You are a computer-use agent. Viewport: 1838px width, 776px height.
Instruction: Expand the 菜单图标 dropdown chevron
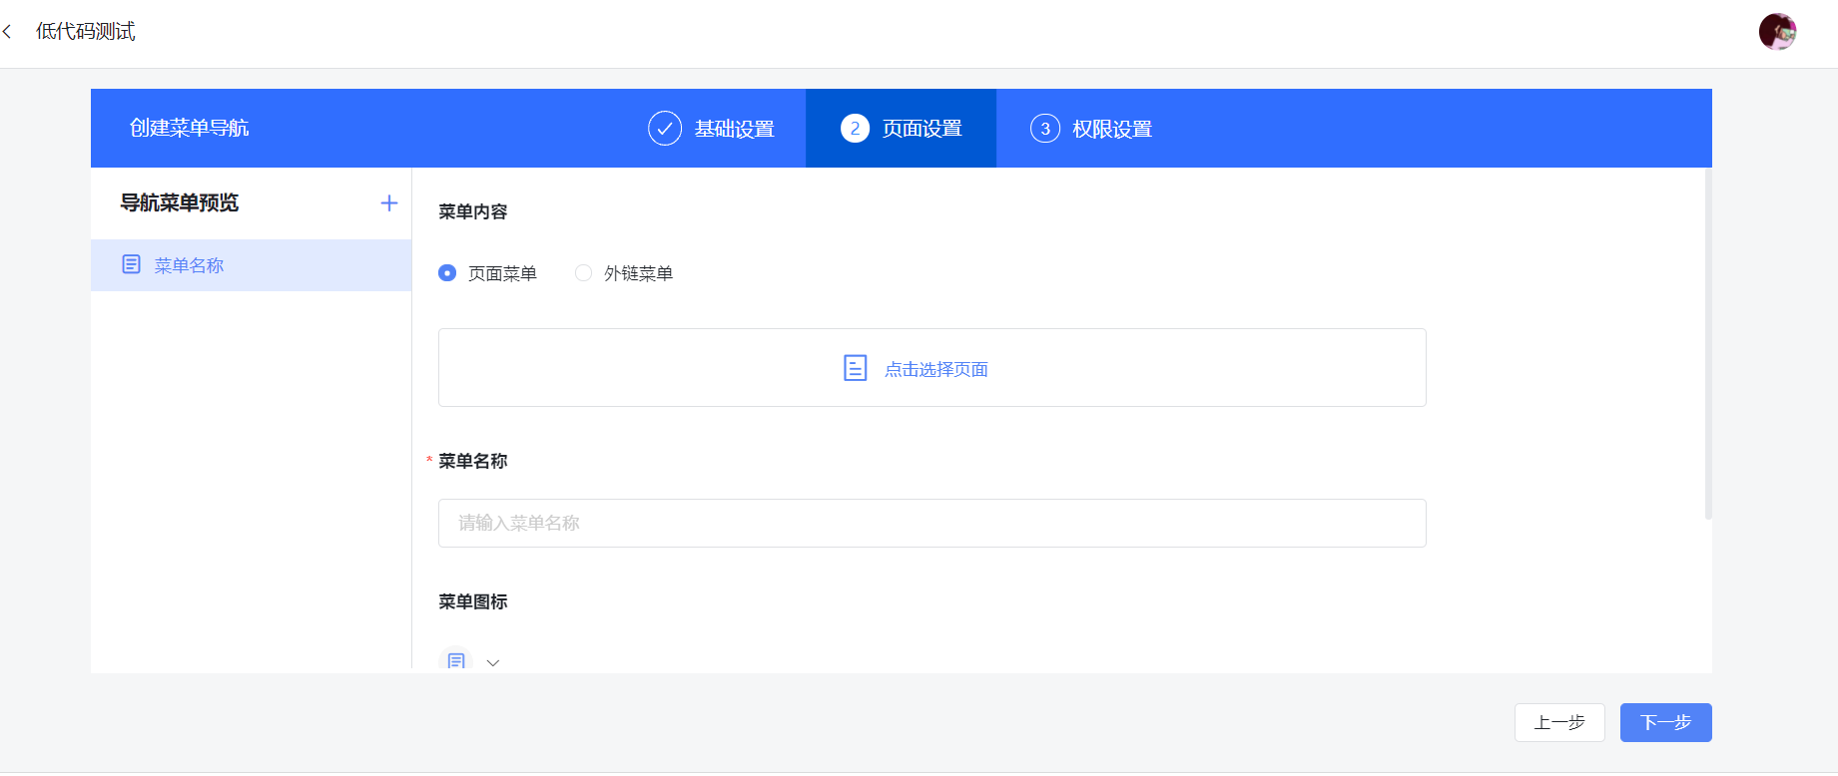(493, 662)
